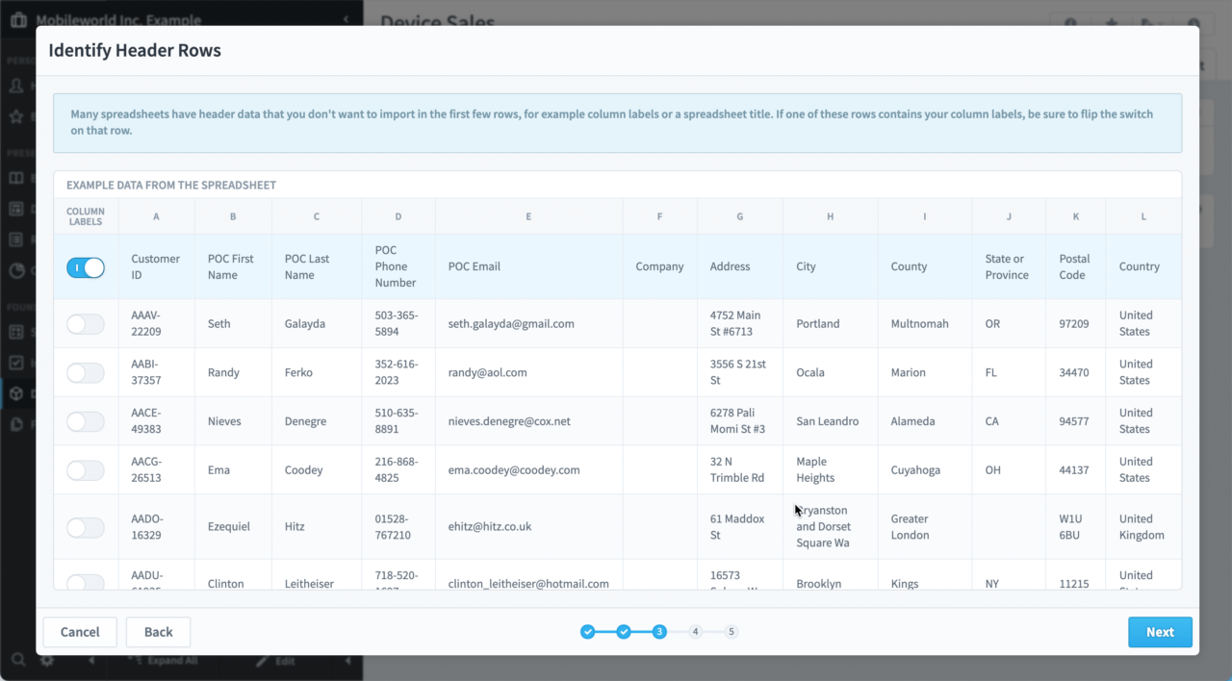Switch on the toggle for the AADO-16329 row

coord(86,527)
